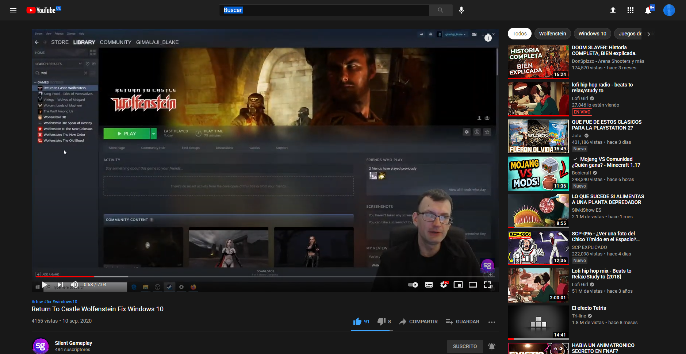The width and height of the screenshot is (686, 354).
Task: Open QUE FUE DE ESTOS CLASICOS title
Action: (x=607, y=125)
